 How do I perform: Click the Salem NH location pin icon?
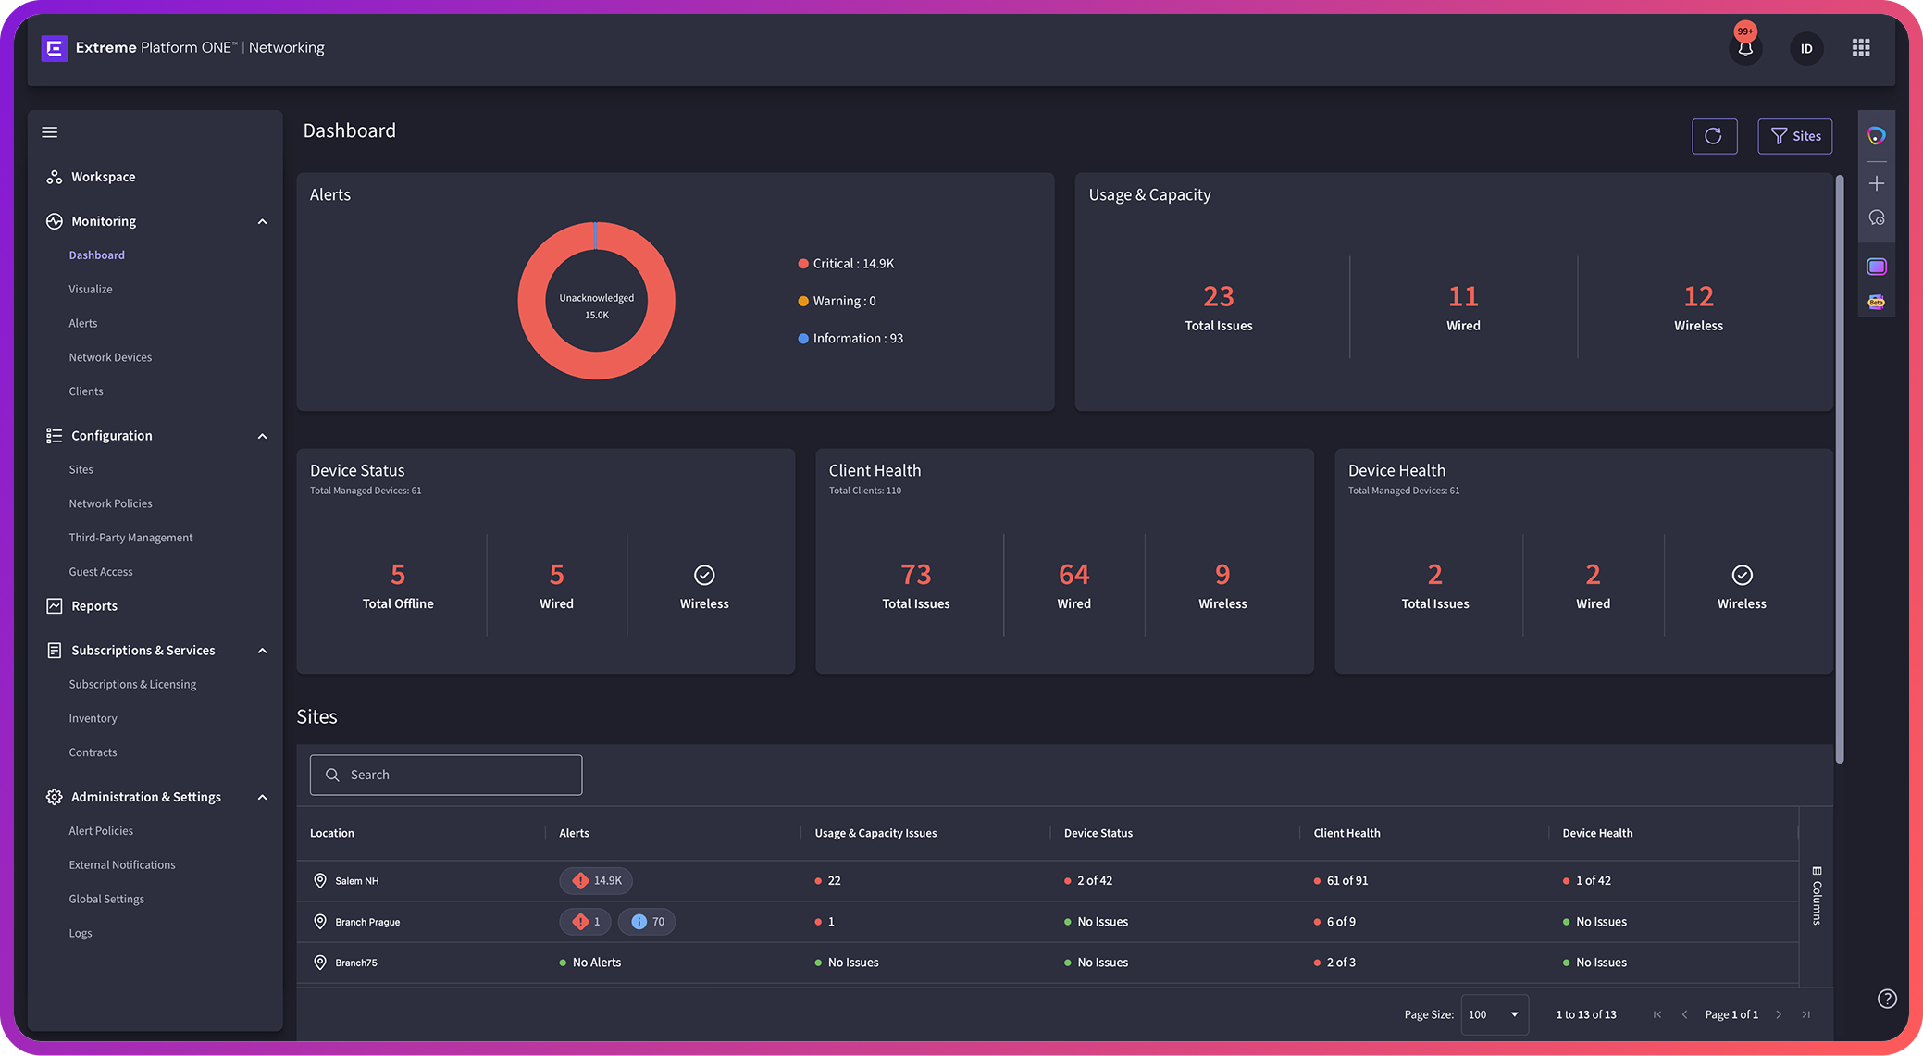[320, 881]
